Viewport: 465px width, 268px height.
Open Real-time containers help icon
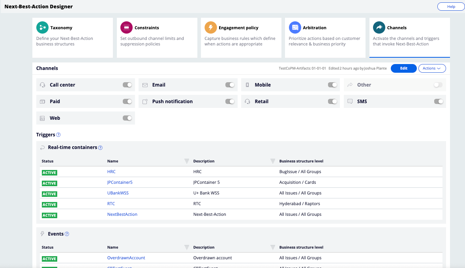click(100, 148)
